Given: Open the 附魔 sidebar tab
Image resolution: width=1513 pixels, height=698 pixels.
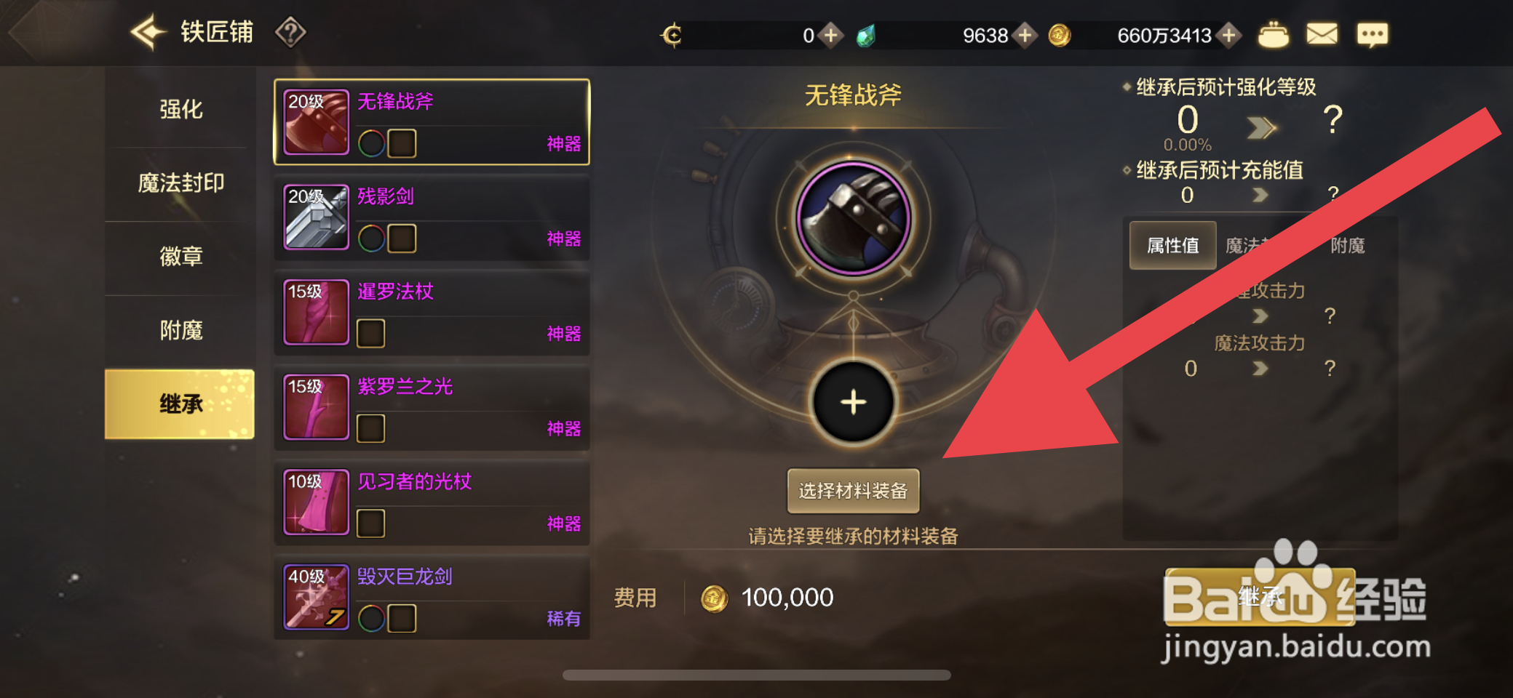Looking at the screenshot, I should coord(180,331).
